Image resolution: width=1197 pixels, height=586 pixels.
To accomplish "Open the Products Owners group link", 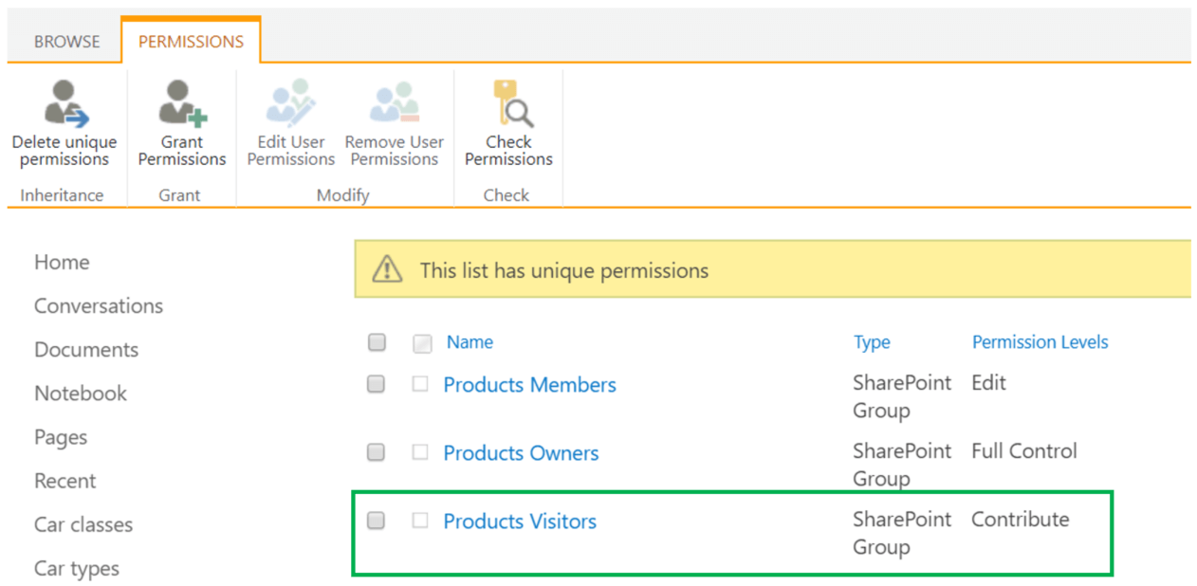I will point(521,453).
